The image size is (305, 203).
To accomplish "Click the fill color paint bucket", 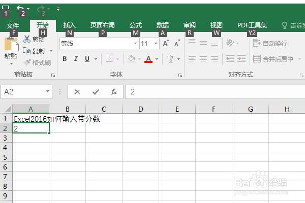I will [131, 59].
